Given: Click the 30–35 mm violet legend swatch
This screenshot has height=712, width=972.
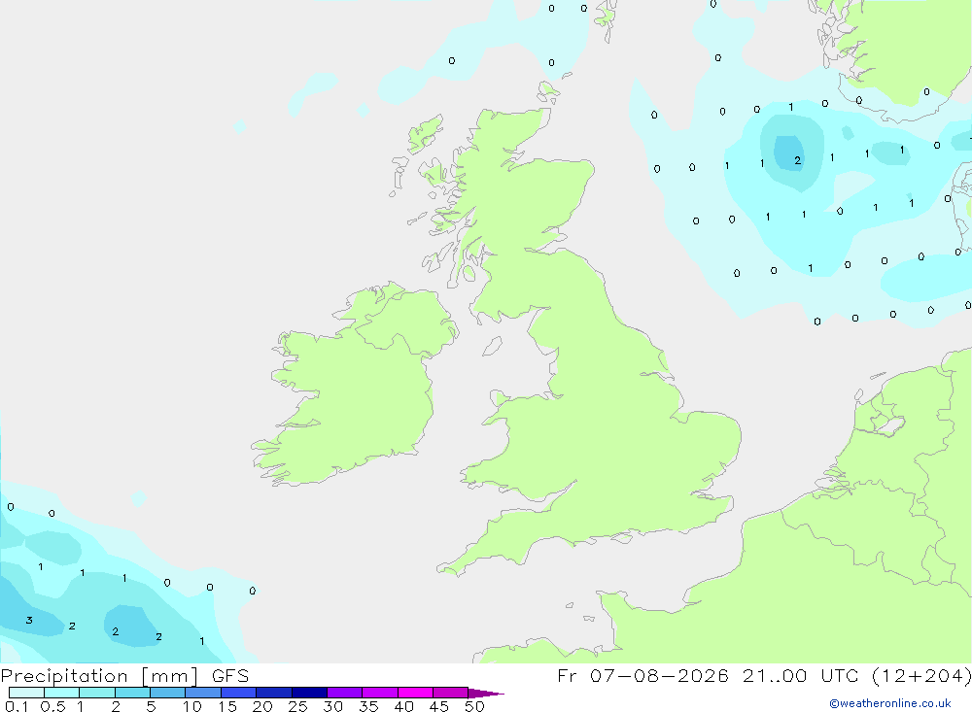Looking at the screenshot, I should [344, 693].
